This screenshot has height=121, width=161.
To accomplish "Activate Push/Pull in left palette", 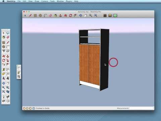I will point(8,56).
